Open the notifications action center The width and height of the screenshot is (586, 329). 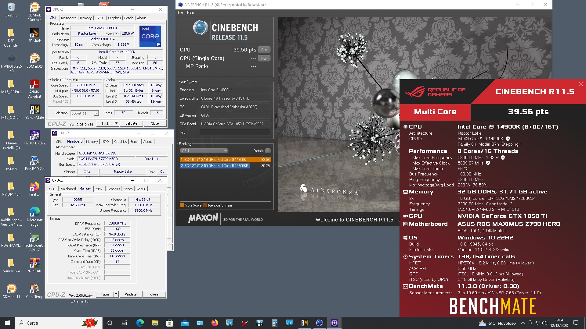(576, 323)
